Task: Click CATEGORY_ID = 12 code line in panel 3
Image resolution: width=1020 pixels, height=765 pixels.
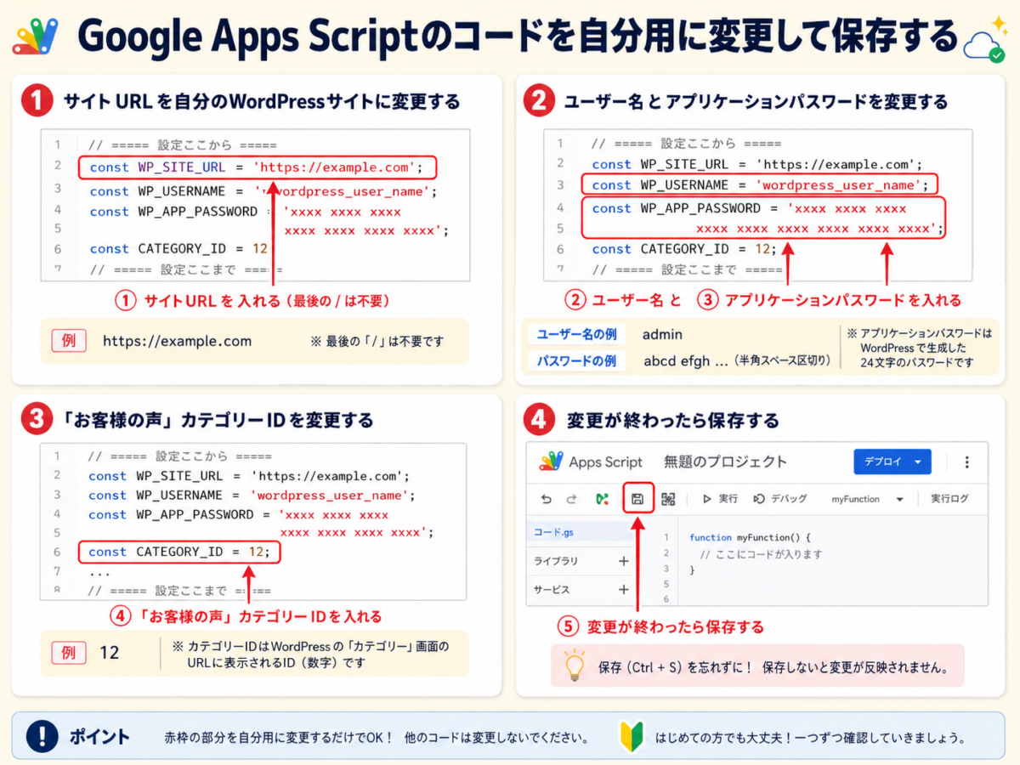Action: coord(179,552)
